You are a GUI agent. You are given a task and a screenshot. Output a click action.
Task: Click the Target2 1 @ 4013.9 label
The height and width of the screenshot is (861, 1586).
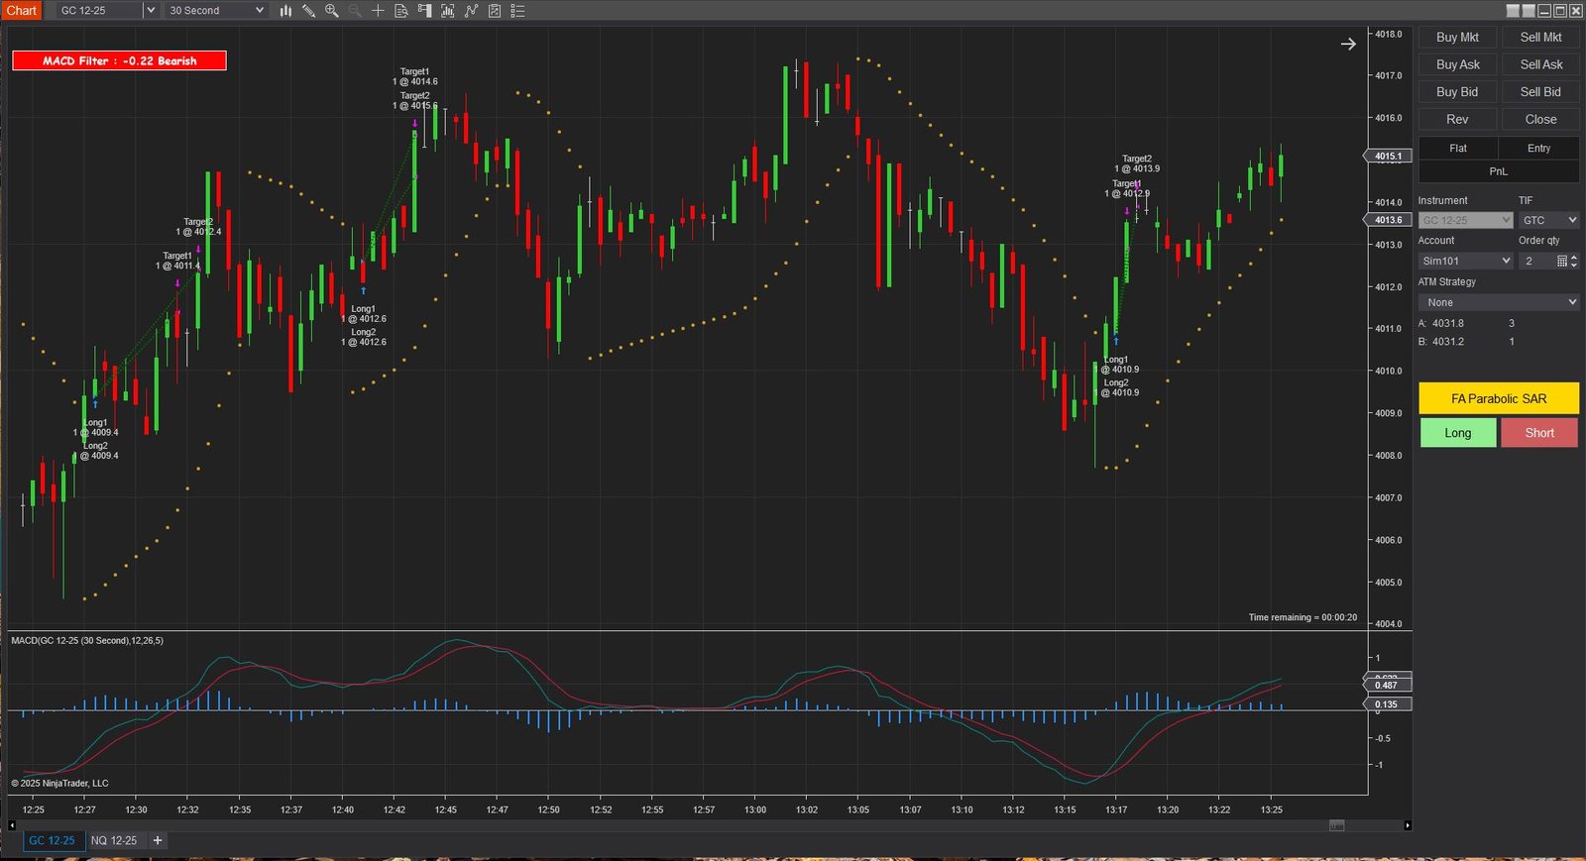coord(1137,163)
